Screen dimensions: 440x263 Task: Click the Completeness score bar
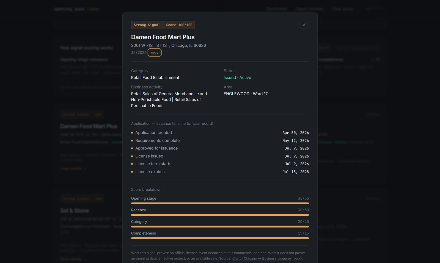point(220,238)
